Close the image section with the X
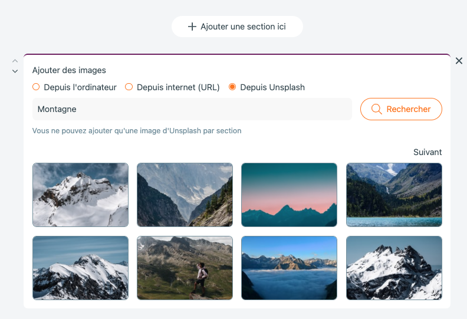The width and height of the screenshot is (467, 319). (459, 61)
